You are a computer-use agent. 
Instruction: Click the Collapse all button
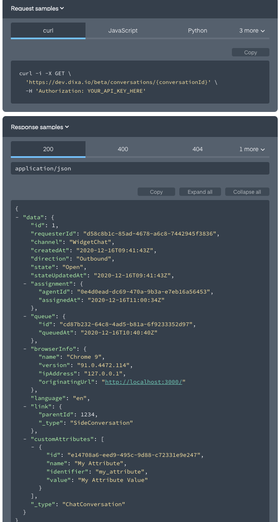(x=247, y=192)
